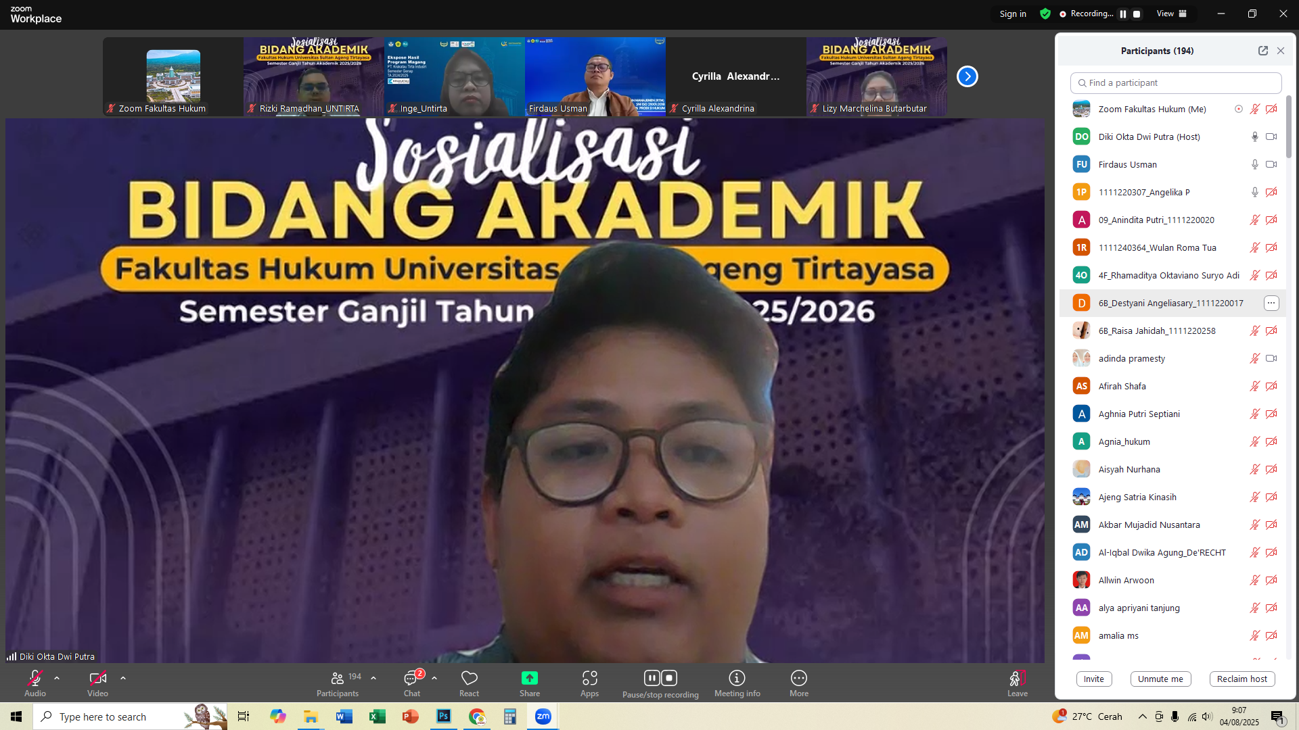The image size is (1299, 730).
Task: Click the Windows search box
Action: (130, 716)
